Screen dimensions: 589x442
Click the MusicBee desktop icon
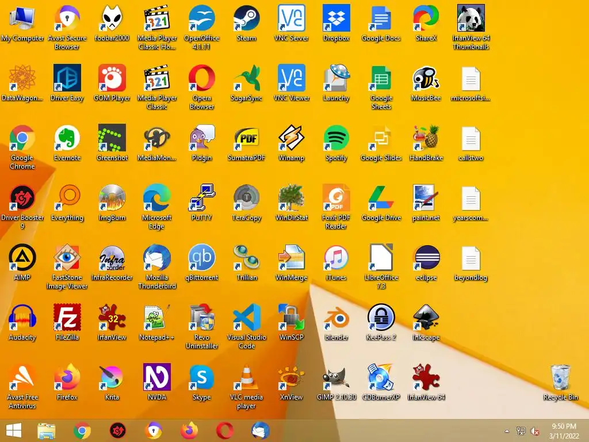point(426,78)
